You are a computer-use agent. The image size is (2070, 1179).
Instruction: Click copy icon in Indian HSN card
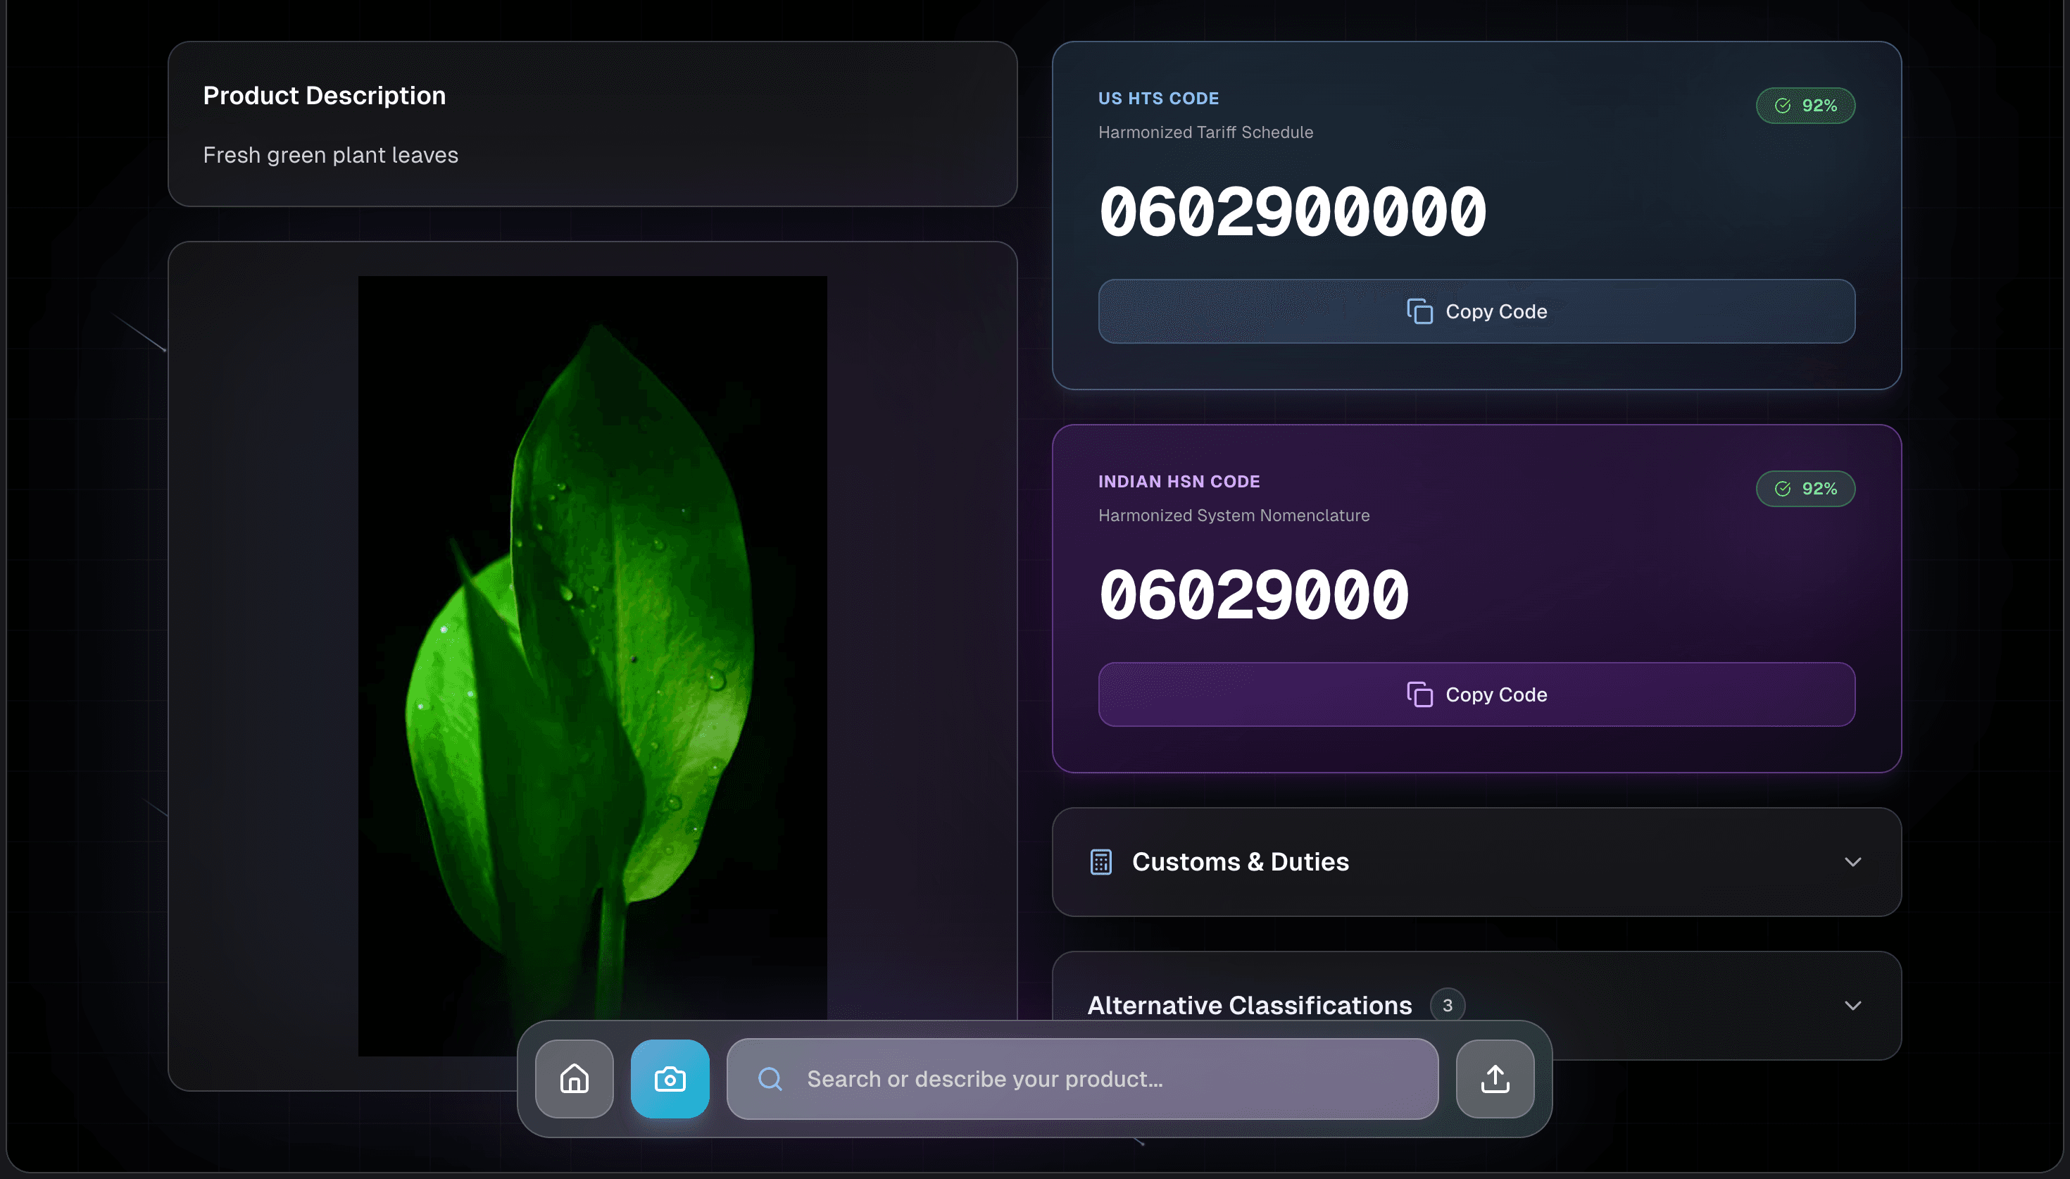[1419, 694]
